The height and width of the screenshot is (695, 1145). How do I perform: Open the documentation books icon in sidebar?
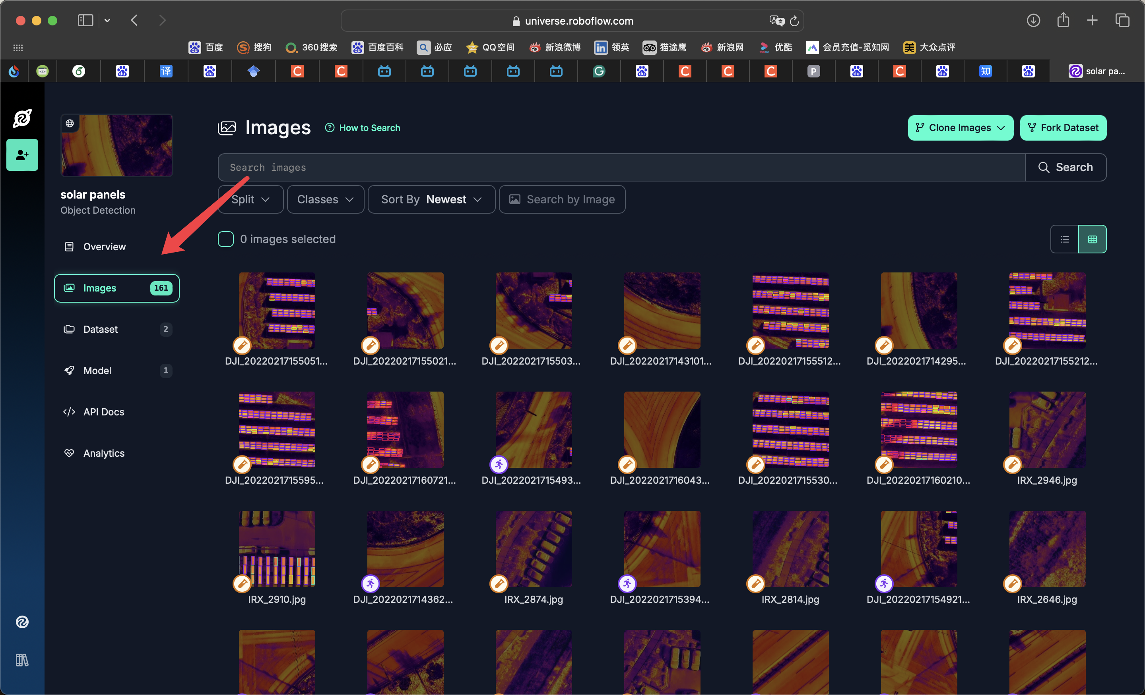coord(22,660)
